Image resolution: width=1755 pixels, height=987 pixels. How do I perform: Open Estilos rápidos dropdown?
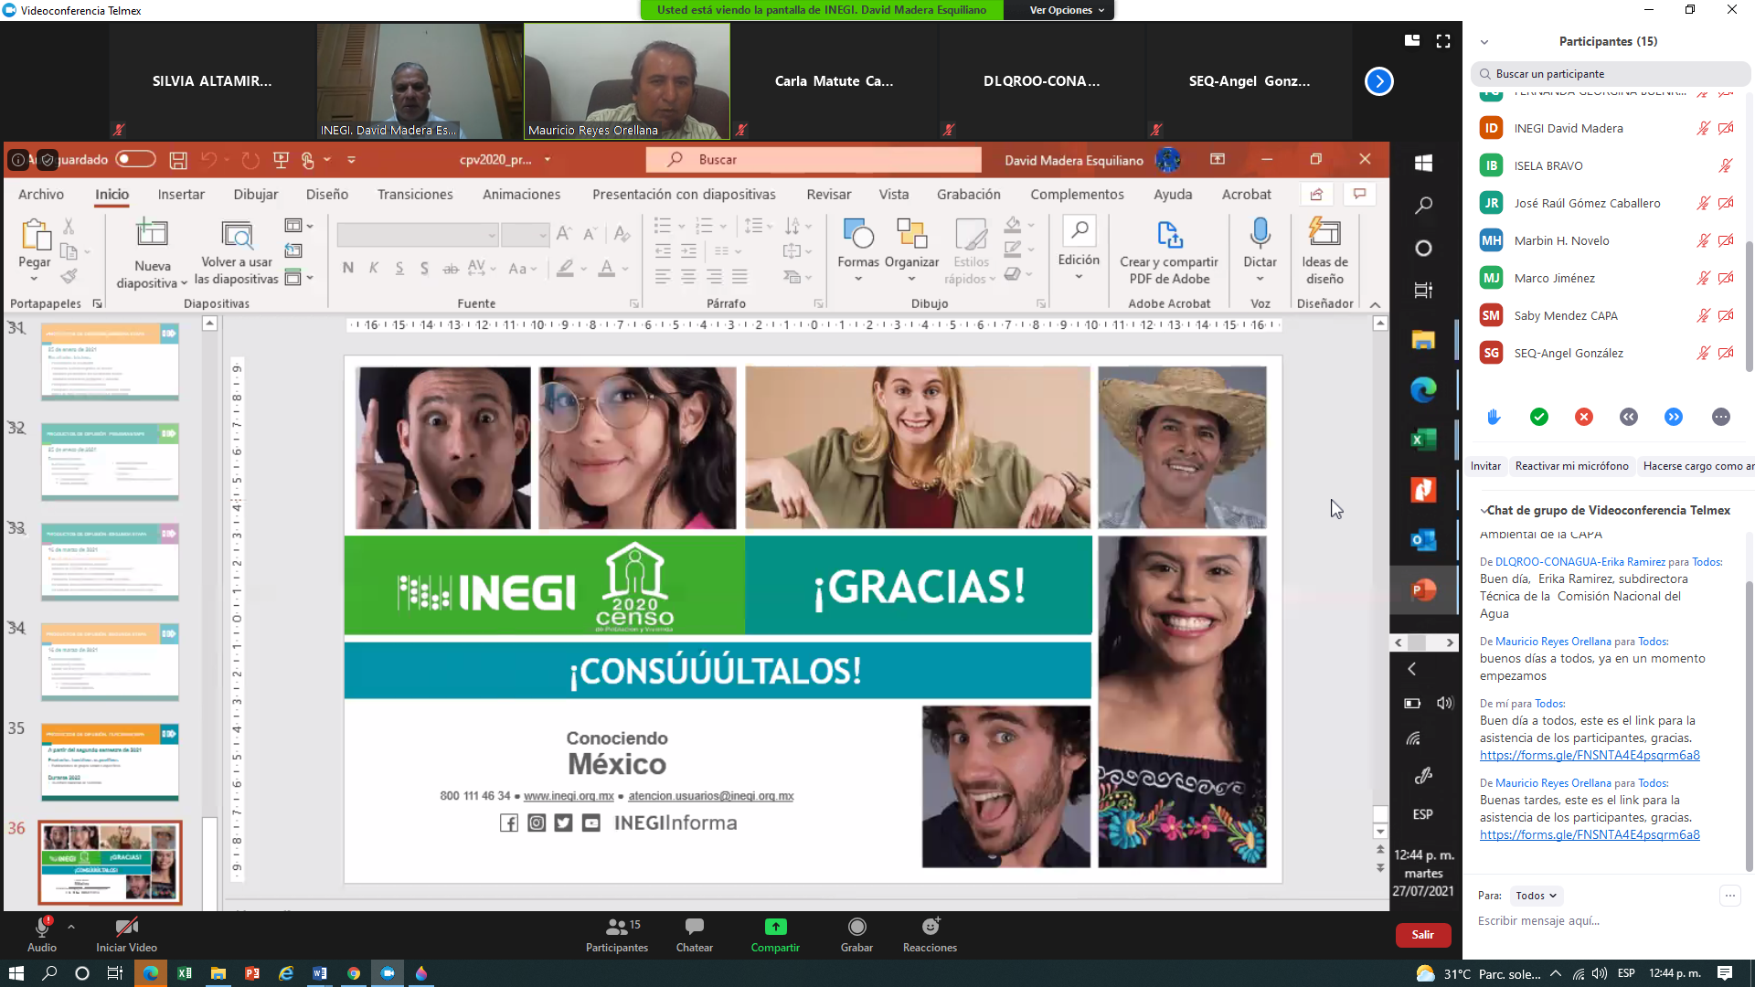[x=971, y=252]
